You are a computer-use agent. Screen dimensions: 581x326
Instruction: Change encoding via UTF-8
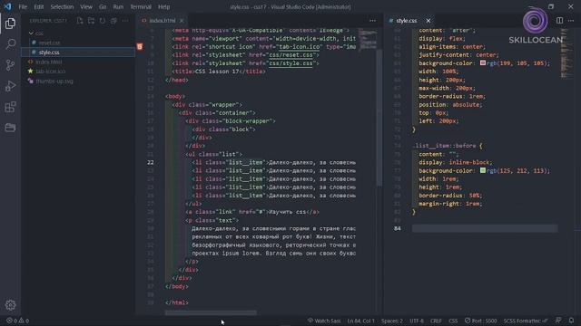click(x=417, y=321)
